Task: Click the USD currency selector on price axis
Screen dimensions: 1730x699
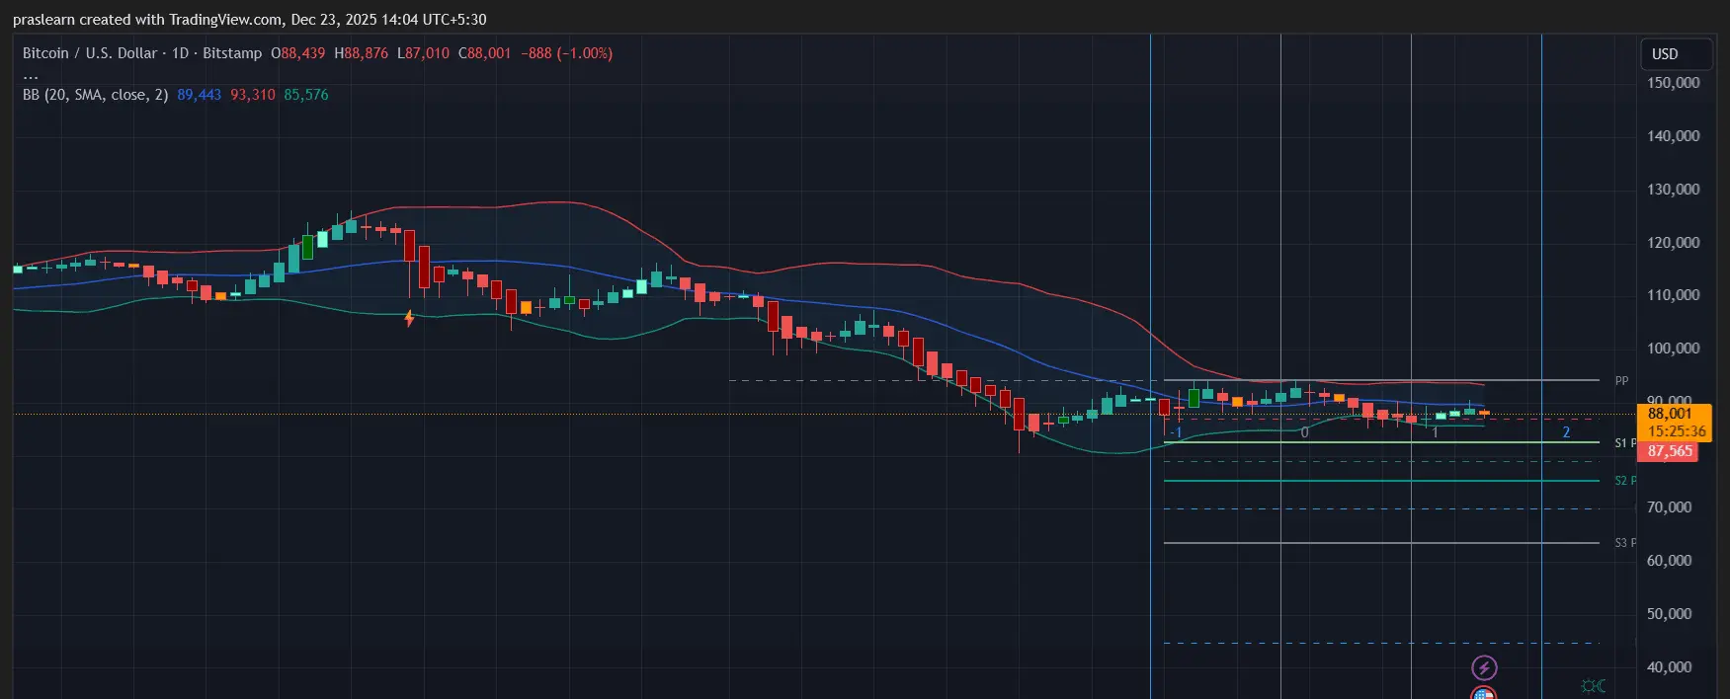Action: tap(1676, 54)
